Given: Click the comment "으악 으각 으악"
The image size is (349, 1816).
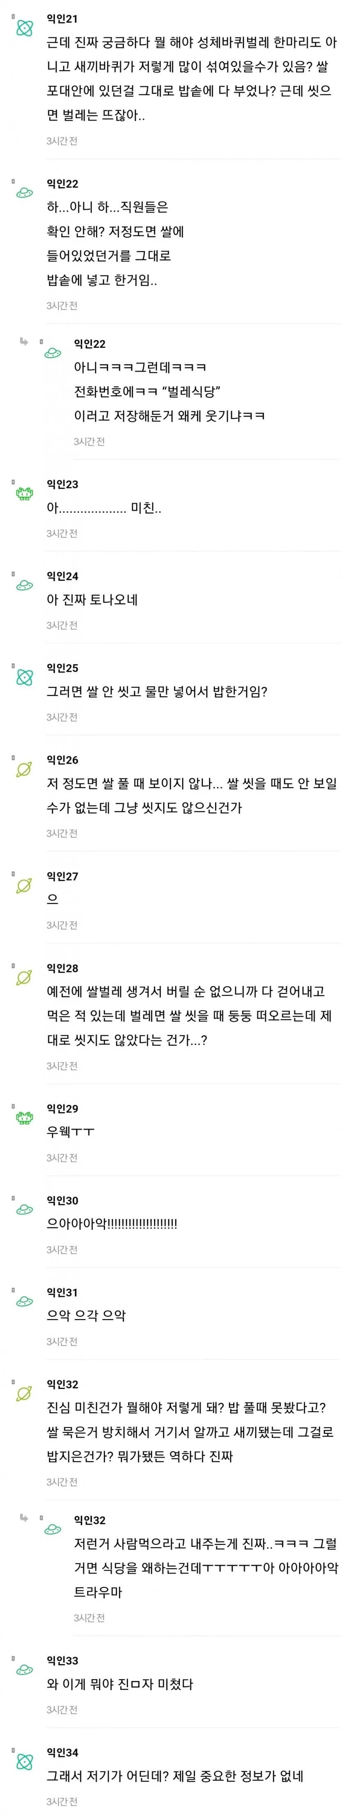Looking at the screenshot, I should [86, 1315].
